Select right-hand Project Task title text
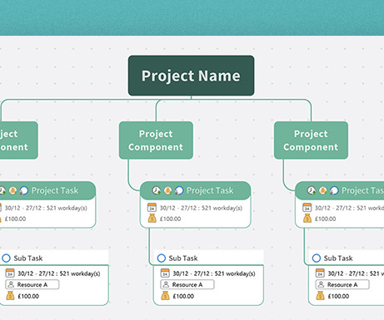Image resolution: width=384 pixels, height=320 pixels. point(362,190)
